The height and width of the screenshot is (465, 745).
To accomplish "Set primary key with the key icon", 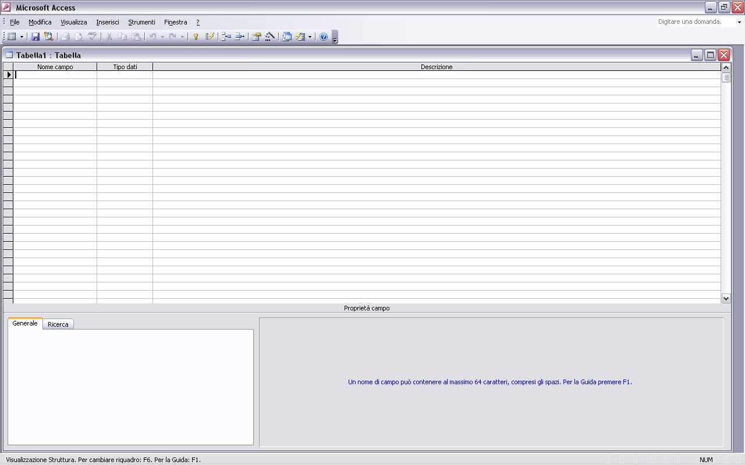I will point(196,37).
